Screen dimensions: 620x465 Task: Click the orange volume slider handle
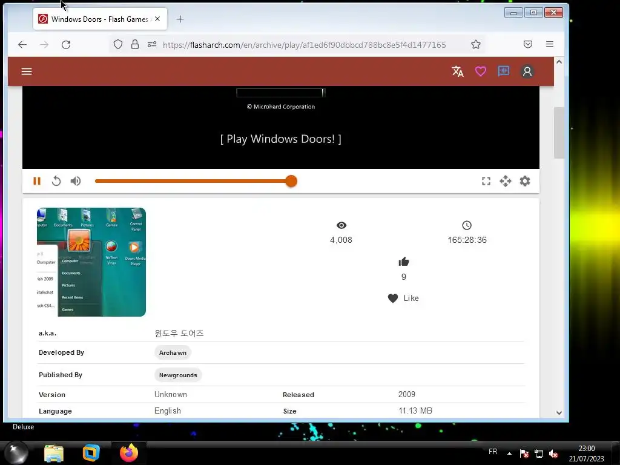click(291, 181)
